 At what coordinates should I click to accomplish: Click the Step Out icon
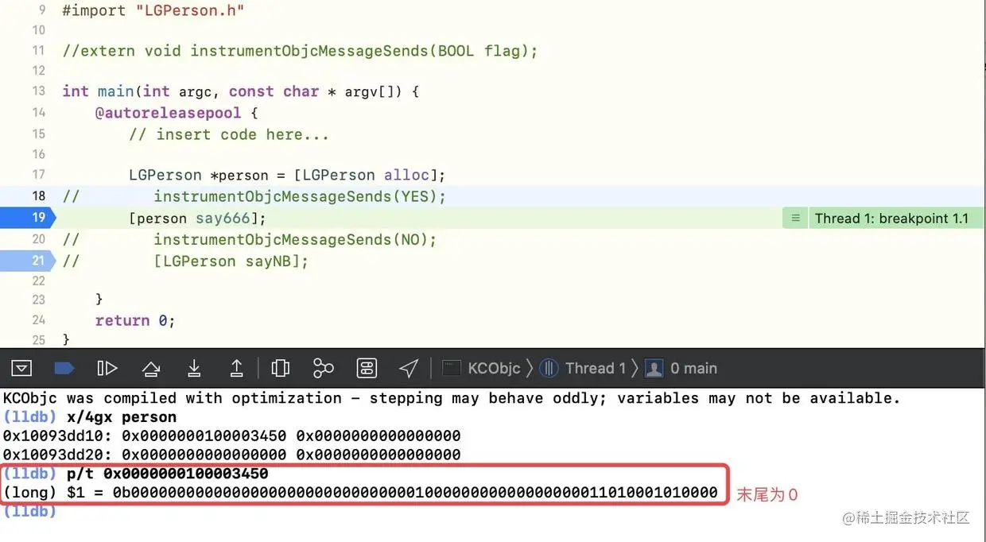(x=236, y=367)
